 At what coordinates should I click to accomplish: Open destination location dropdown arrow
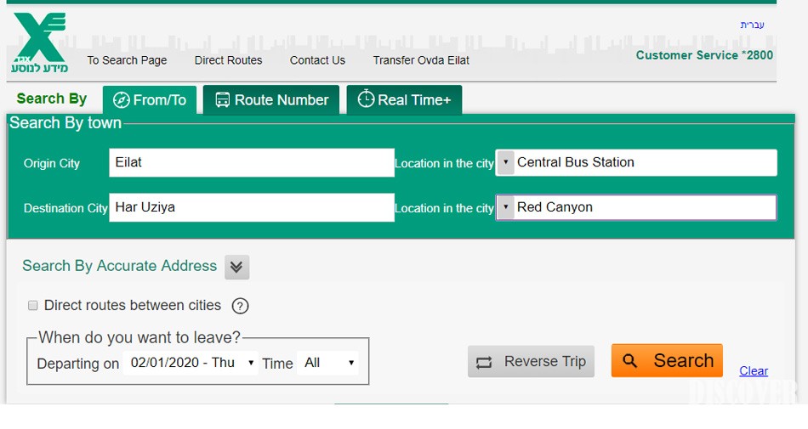(x=505, y=207)
